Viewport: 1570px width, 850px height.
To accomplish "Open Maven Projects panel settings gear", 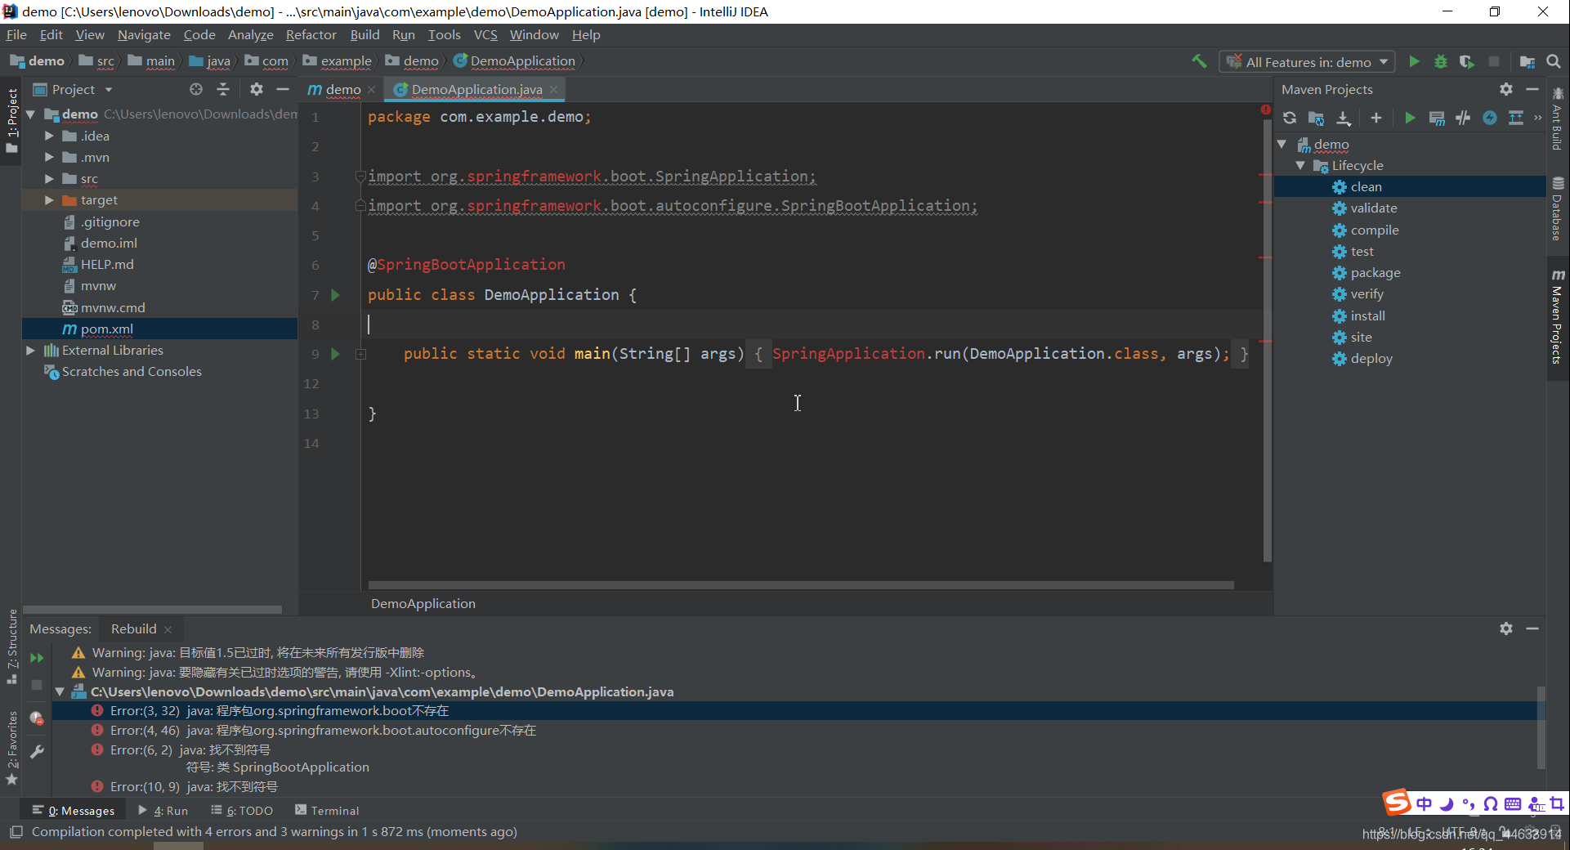I will pyautogui.click(x=1506, y=89).
